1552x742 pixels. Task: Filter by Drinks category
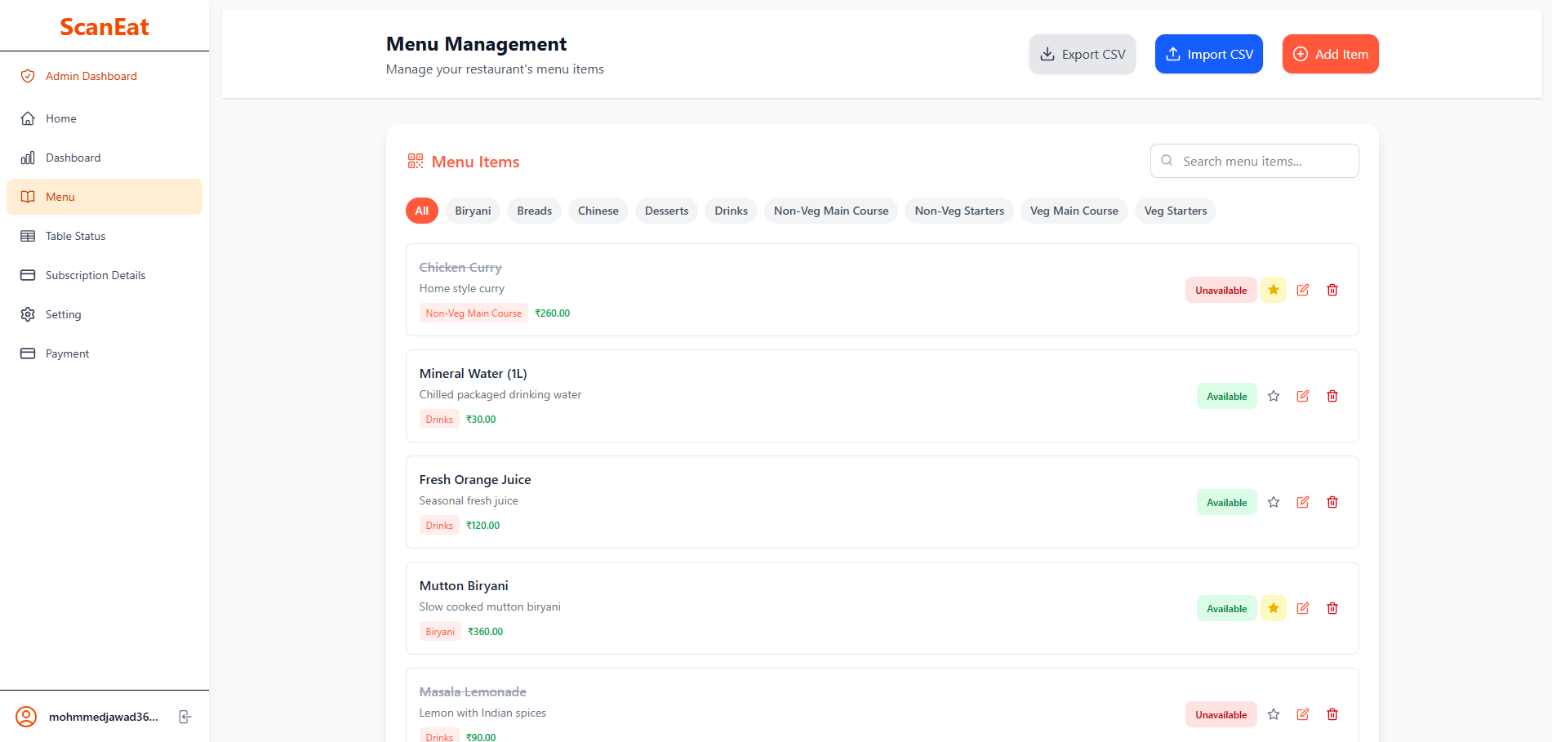coord(732,211)
